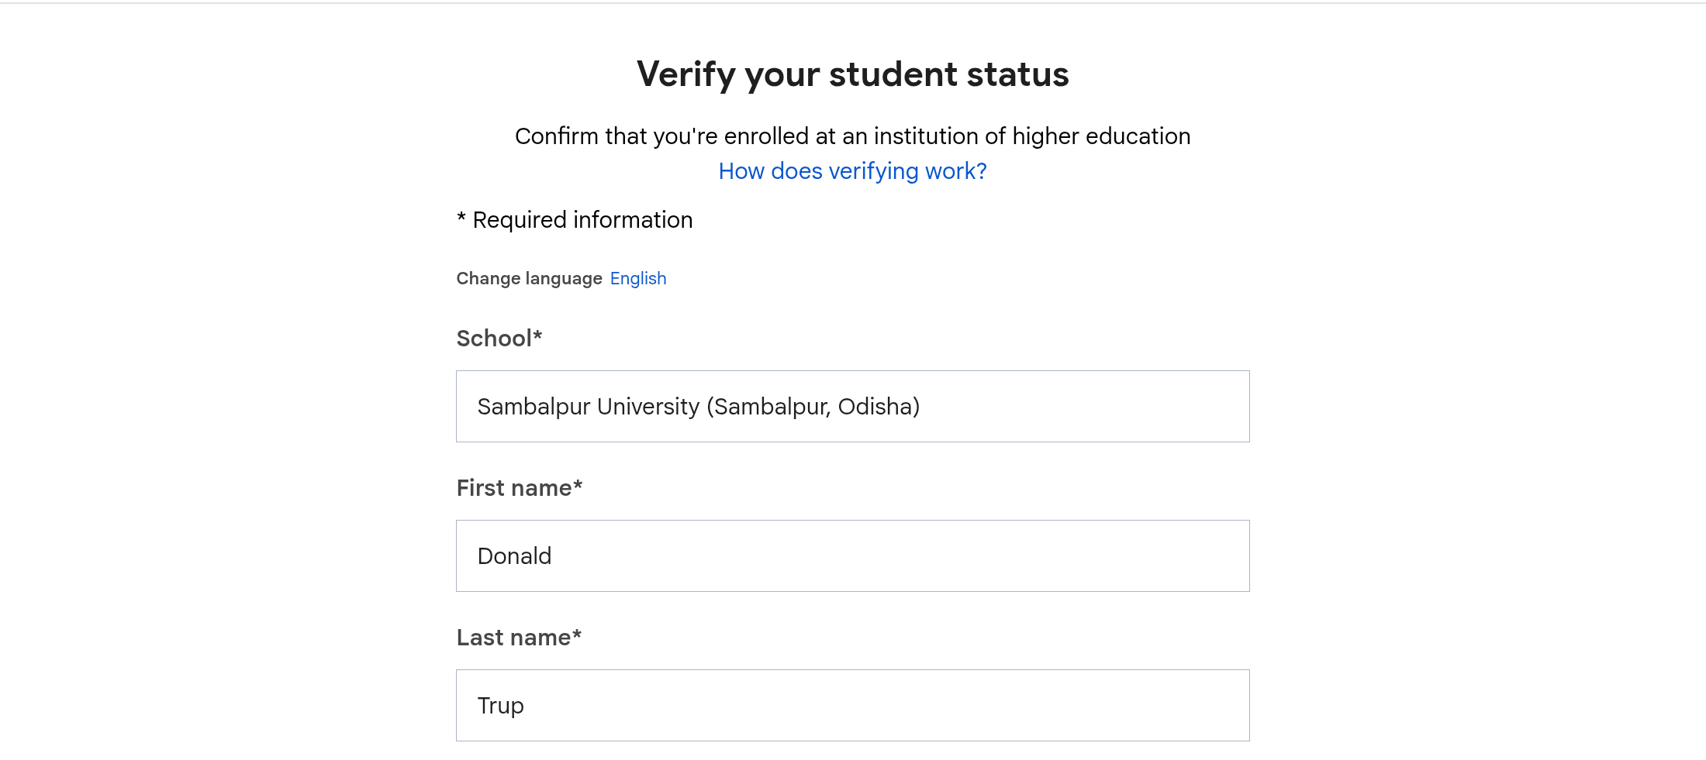
Task: Click the 'Confirm that you're enrolled' subtitle text
Action: [852, 136]
